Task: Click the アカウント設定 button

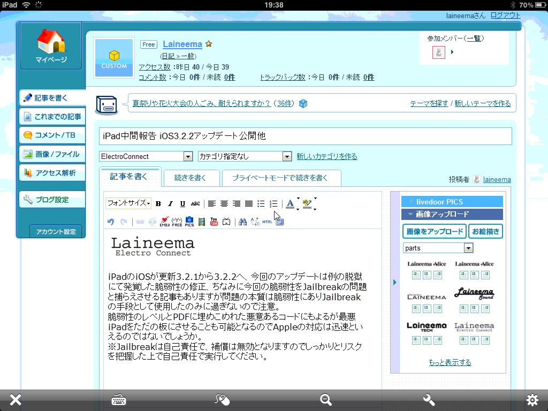Action: [x=56, y=232]
